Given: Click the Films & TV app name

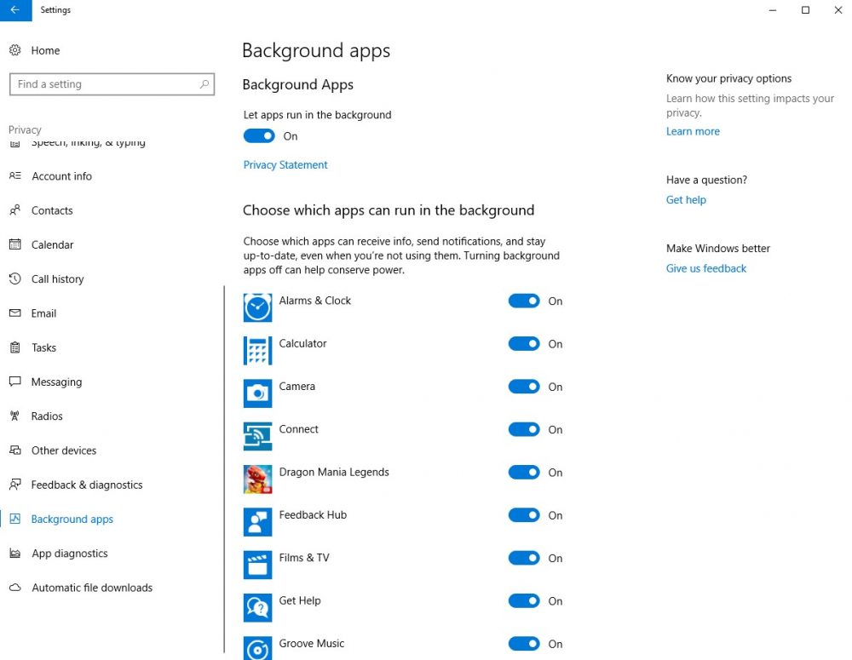Looking at the screenshot, I should (304, 558).
